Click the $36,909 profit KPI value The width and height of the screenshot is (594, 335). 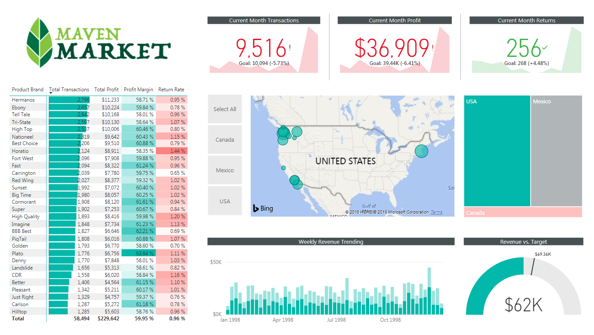click(x=392, y=48)
